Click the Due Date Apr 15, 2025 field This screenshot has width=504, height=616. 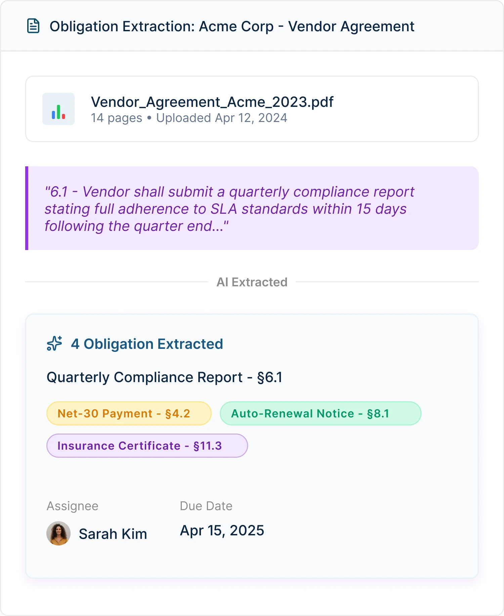222,530
